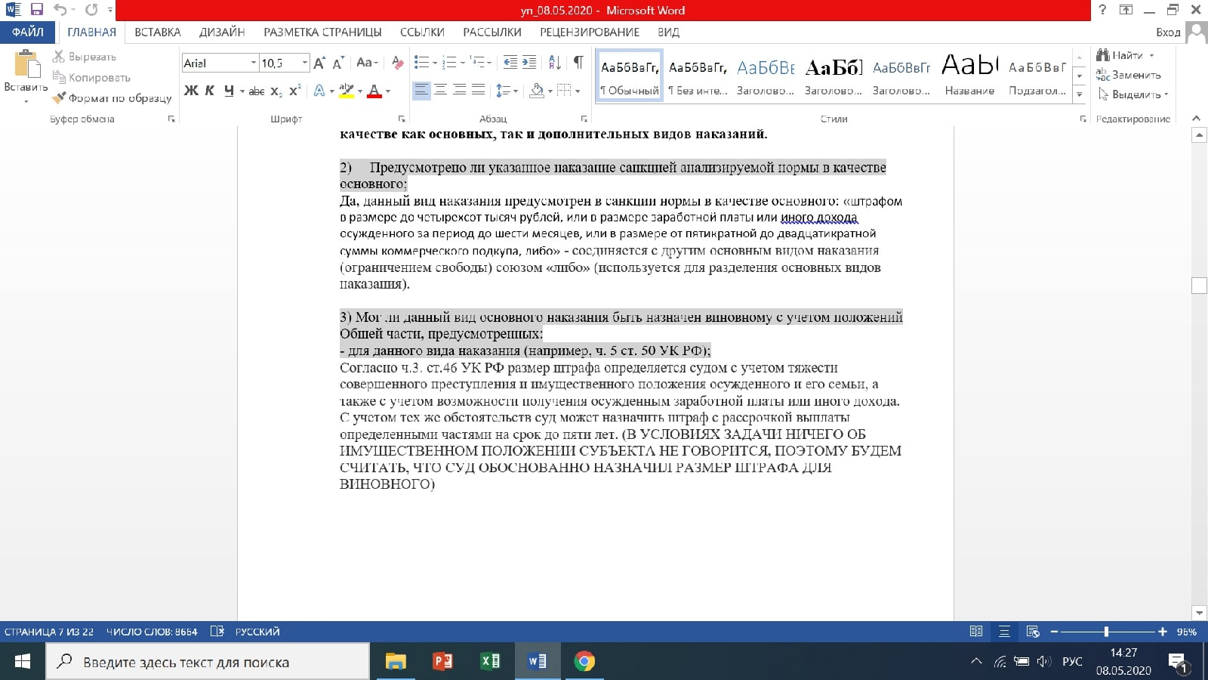Center the paragraph text

(x=440, y=91)
